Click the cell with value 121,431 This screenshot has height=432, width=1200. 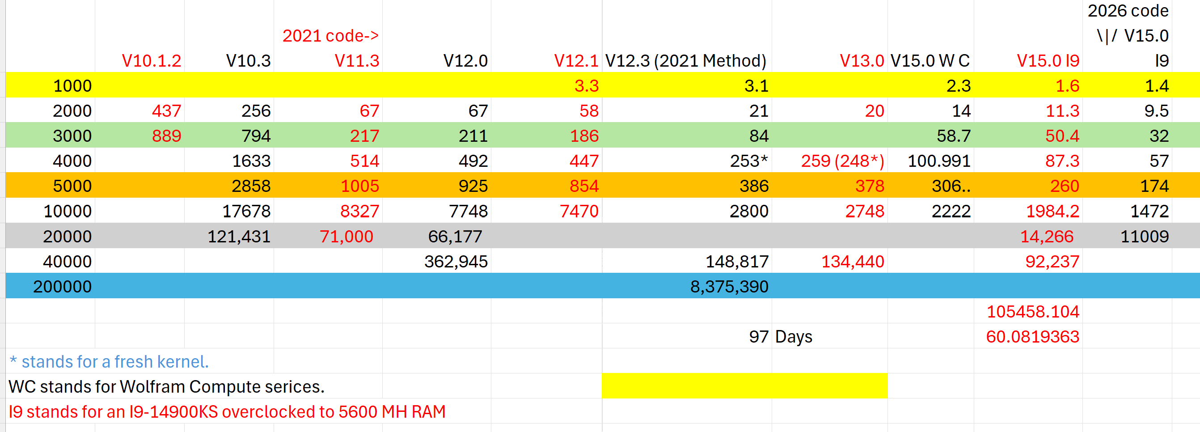pos(229,236)
